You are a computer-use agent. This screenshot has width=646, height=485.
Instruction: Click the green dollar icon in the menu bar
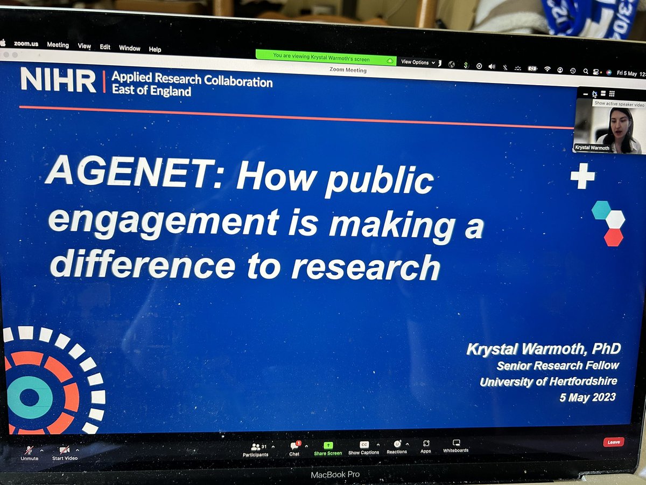[x=467, y=65]
